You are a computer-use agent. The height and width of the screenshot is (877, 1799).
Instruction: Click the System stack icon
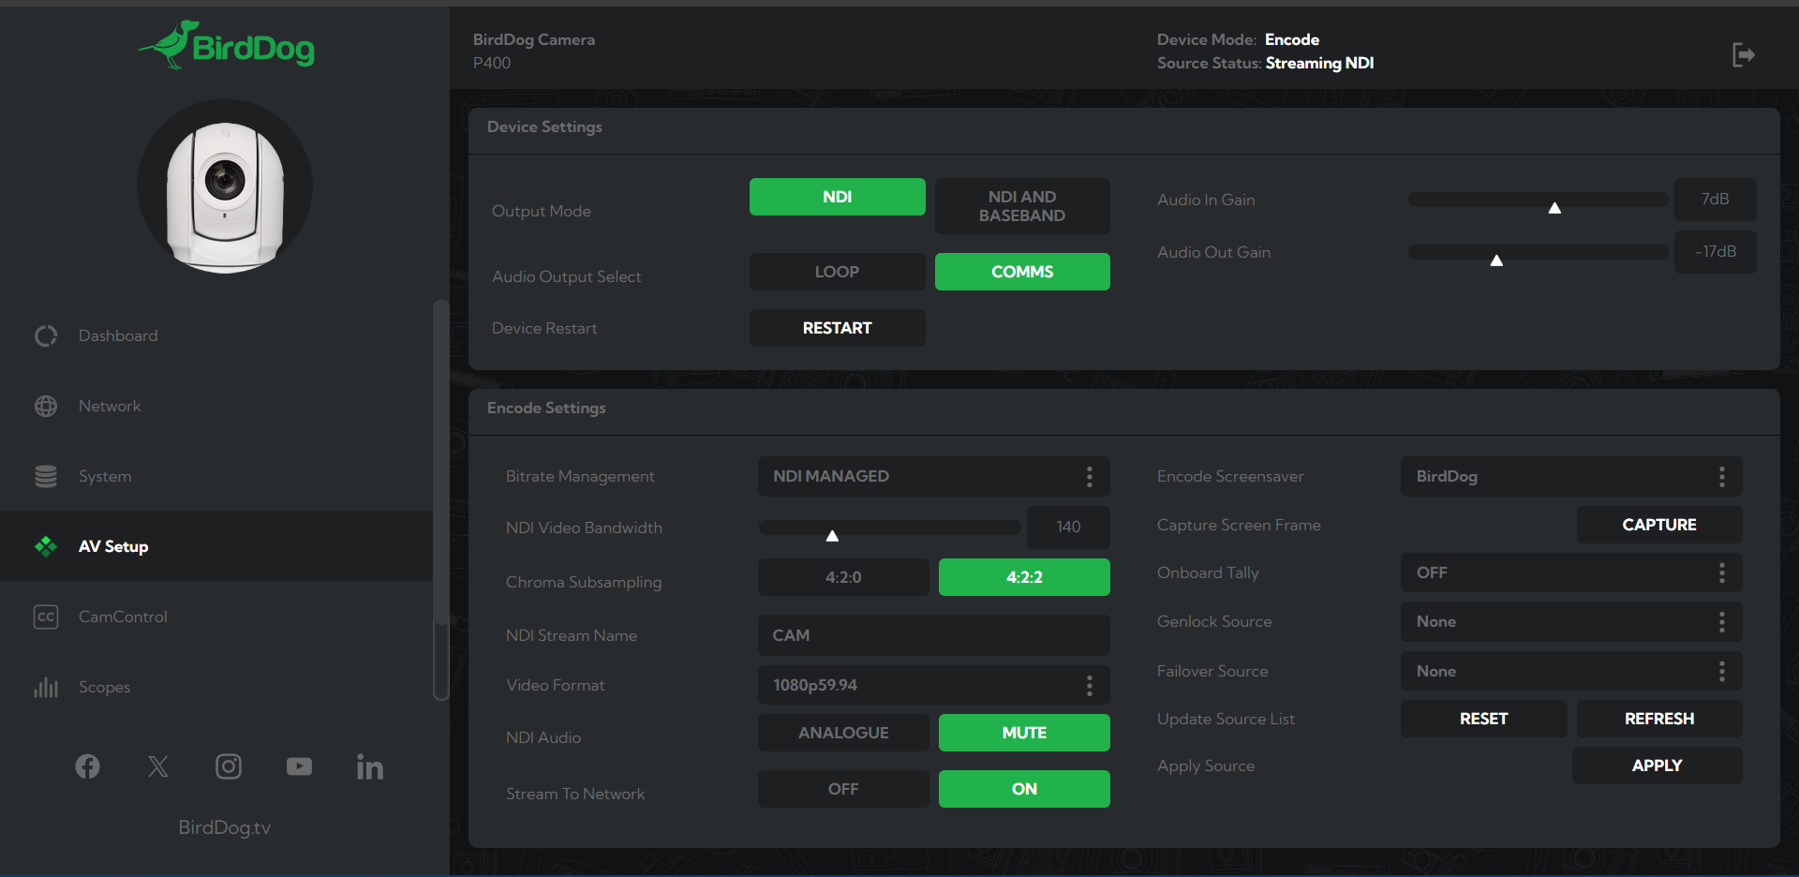point(46,476)
